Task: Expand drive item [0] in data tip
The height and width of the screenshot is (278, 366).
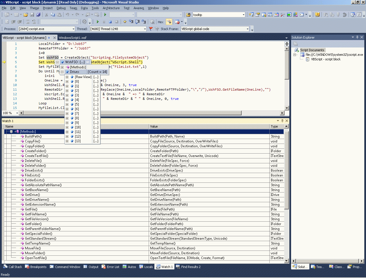Action: 67,82
